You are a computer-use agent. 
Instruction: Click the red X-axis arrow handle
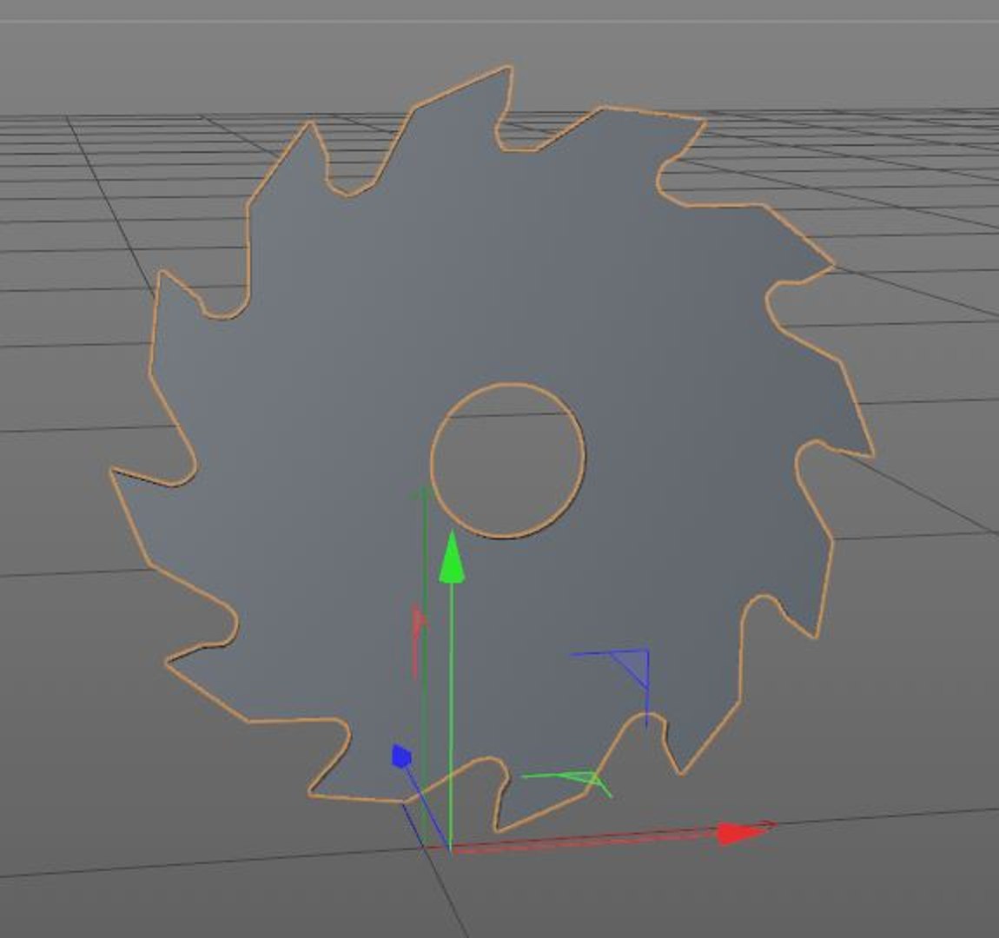pyautogui.click(x=742, y=833)
